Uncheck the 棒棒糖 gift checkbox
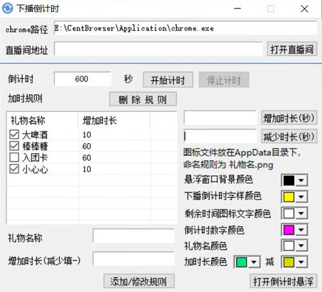 point(14,146)
